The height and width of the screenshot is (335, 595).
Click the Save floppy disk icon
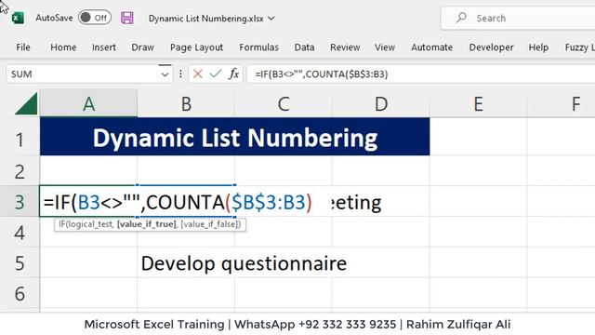[127, 18]
